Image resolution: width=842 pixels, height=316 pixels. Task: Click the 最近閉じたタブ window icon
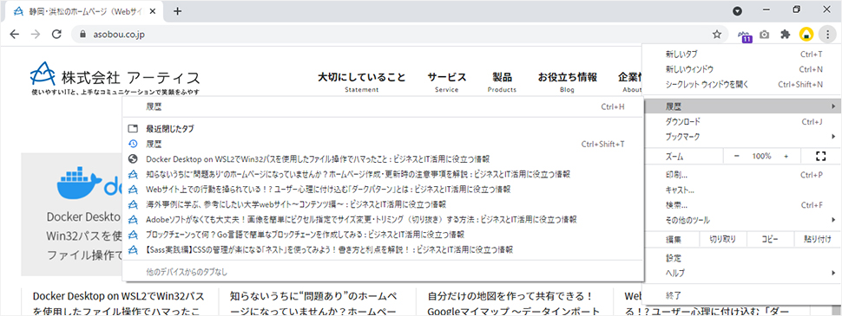(133, 129)
